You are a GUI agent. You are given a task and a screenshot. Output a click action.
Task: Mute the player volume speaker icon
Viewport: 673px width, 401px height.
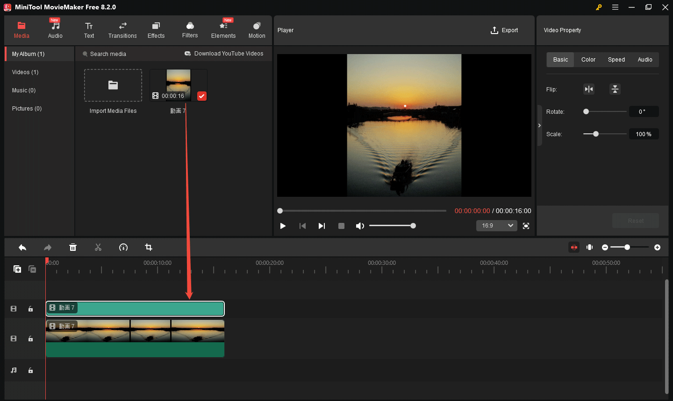360,226
